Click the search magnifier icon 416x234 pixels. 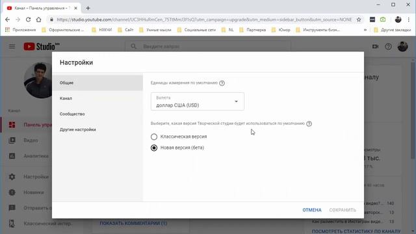133,46
